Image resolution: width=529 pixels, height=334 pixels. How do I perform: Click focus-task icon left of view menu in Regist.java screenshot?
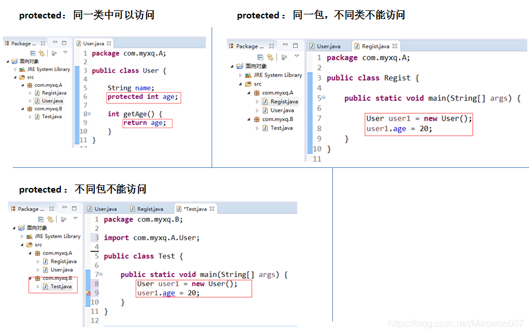[284, 57]
